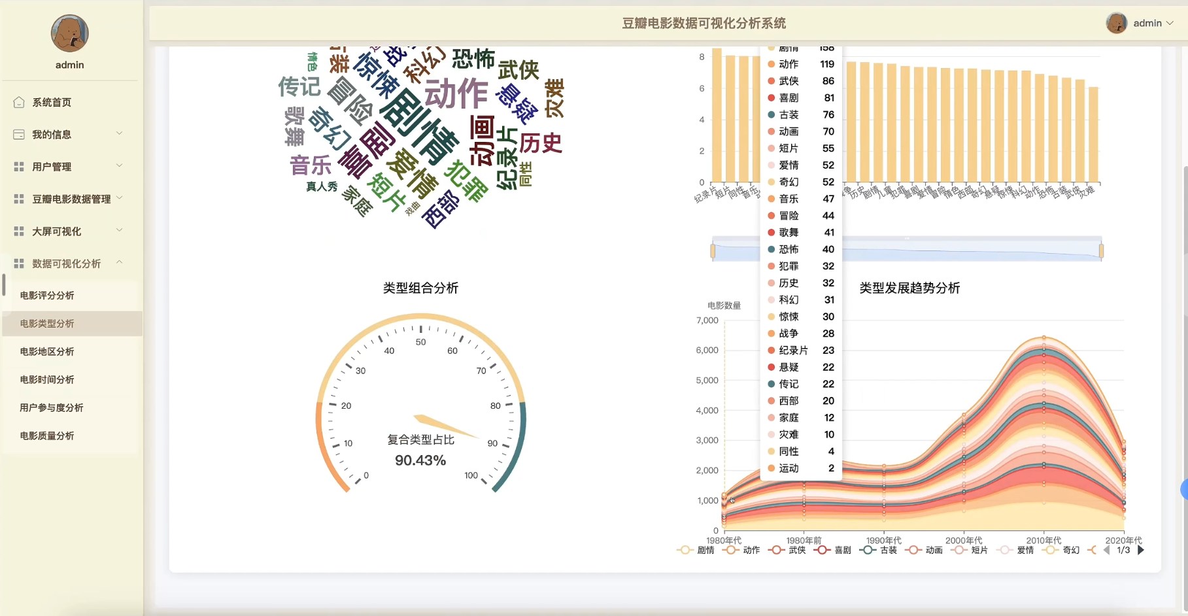Click the 2000年代 axis label
Viewport: 1188px width, 616px height.
point(964,540)
